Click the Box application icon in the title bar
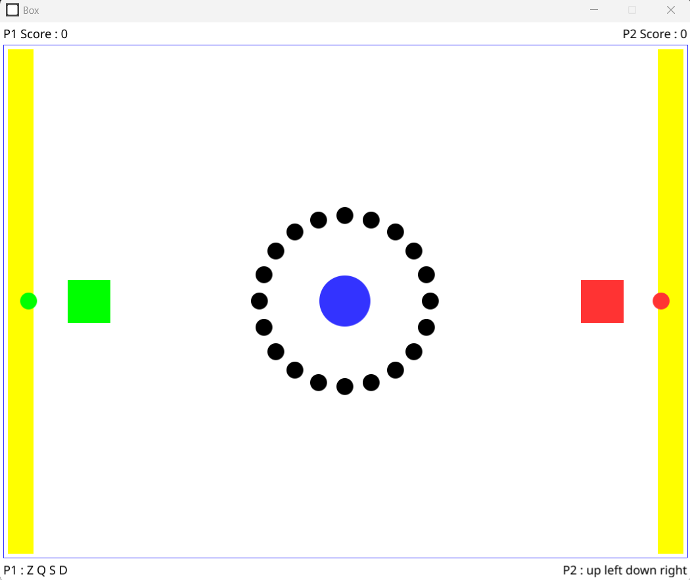This screenshot has height=580, width=690. coord(12,10)
